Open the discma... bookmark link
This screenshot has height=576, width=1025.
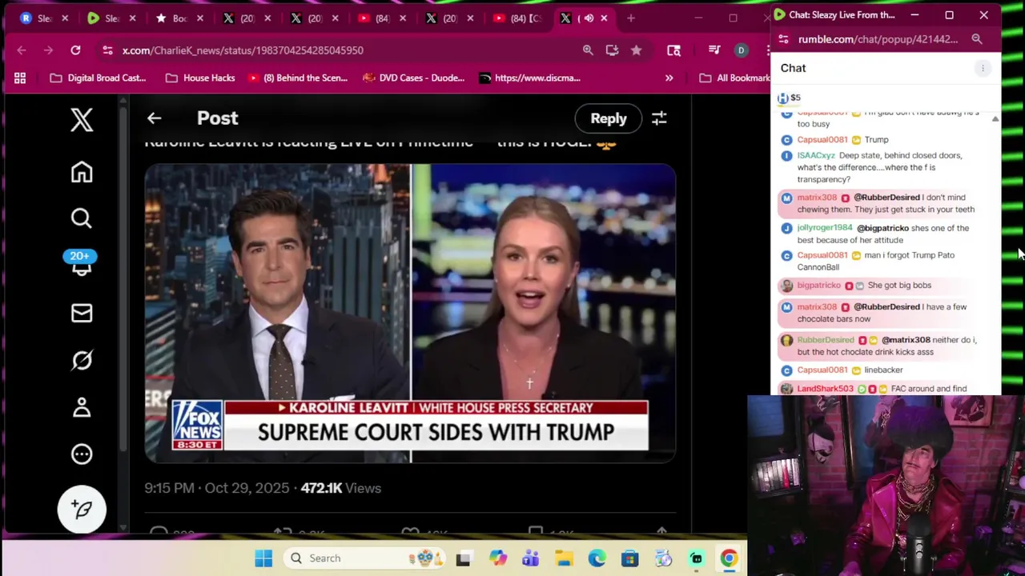pos(529,78)
